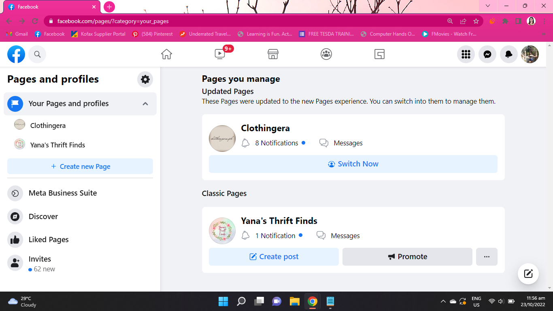Go to the Home feed icon

pos(166,54)
